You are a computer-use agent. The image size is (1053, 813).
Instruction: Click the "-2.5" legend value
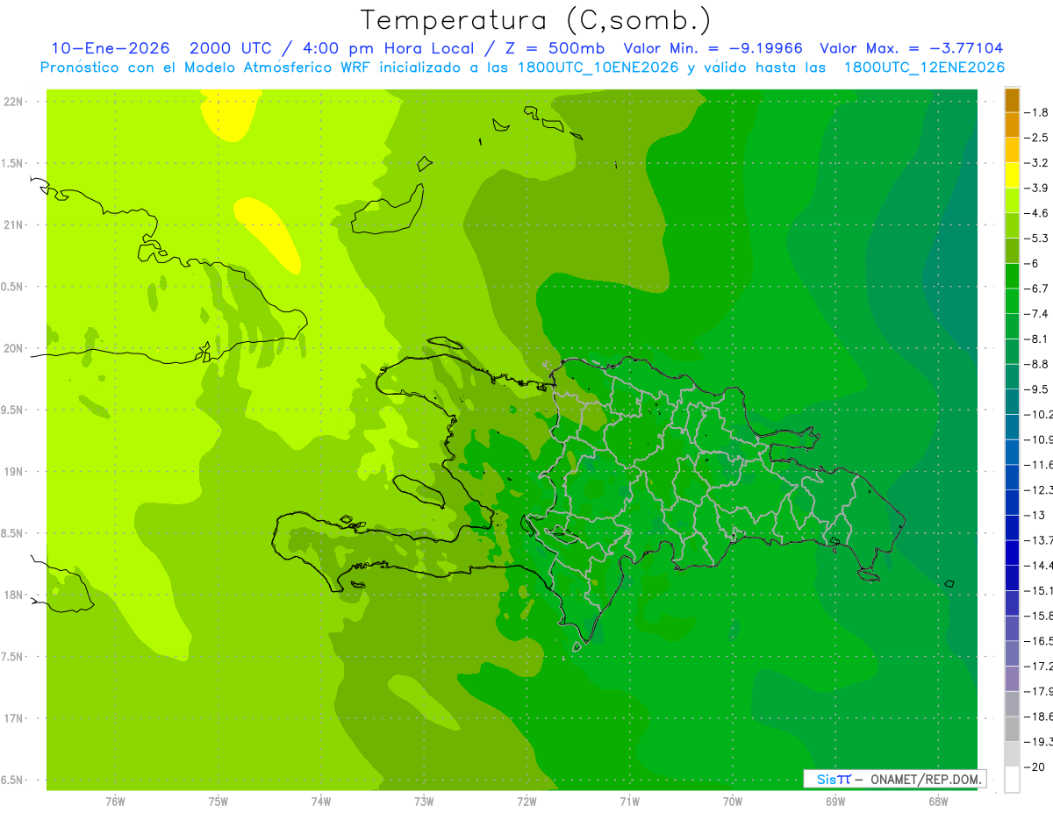(x=1037, y=138)
